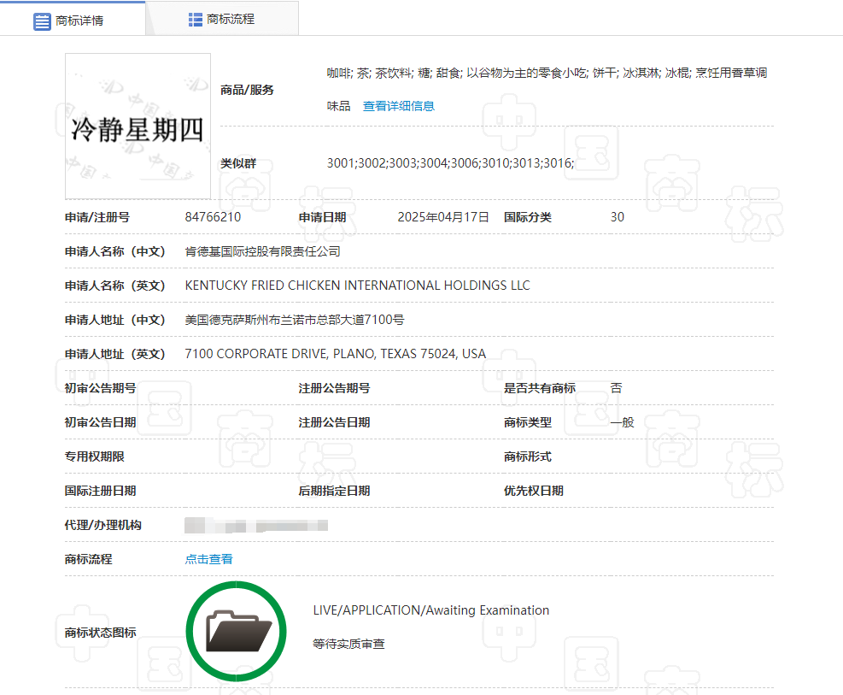Click the 商标详情 tab document icon
The image size is (843, 695).
(x=42, y=21)
